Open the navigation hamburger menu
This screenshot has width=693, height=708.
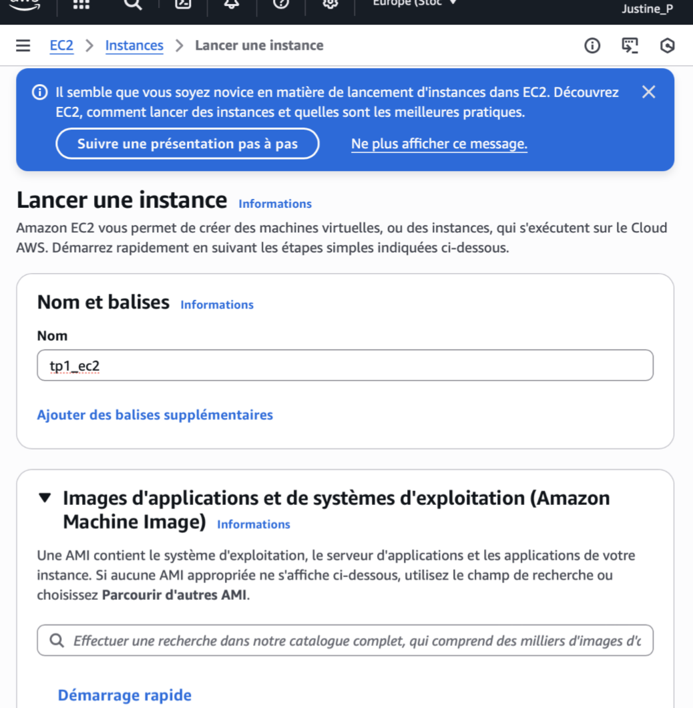[x=23, y=45]
